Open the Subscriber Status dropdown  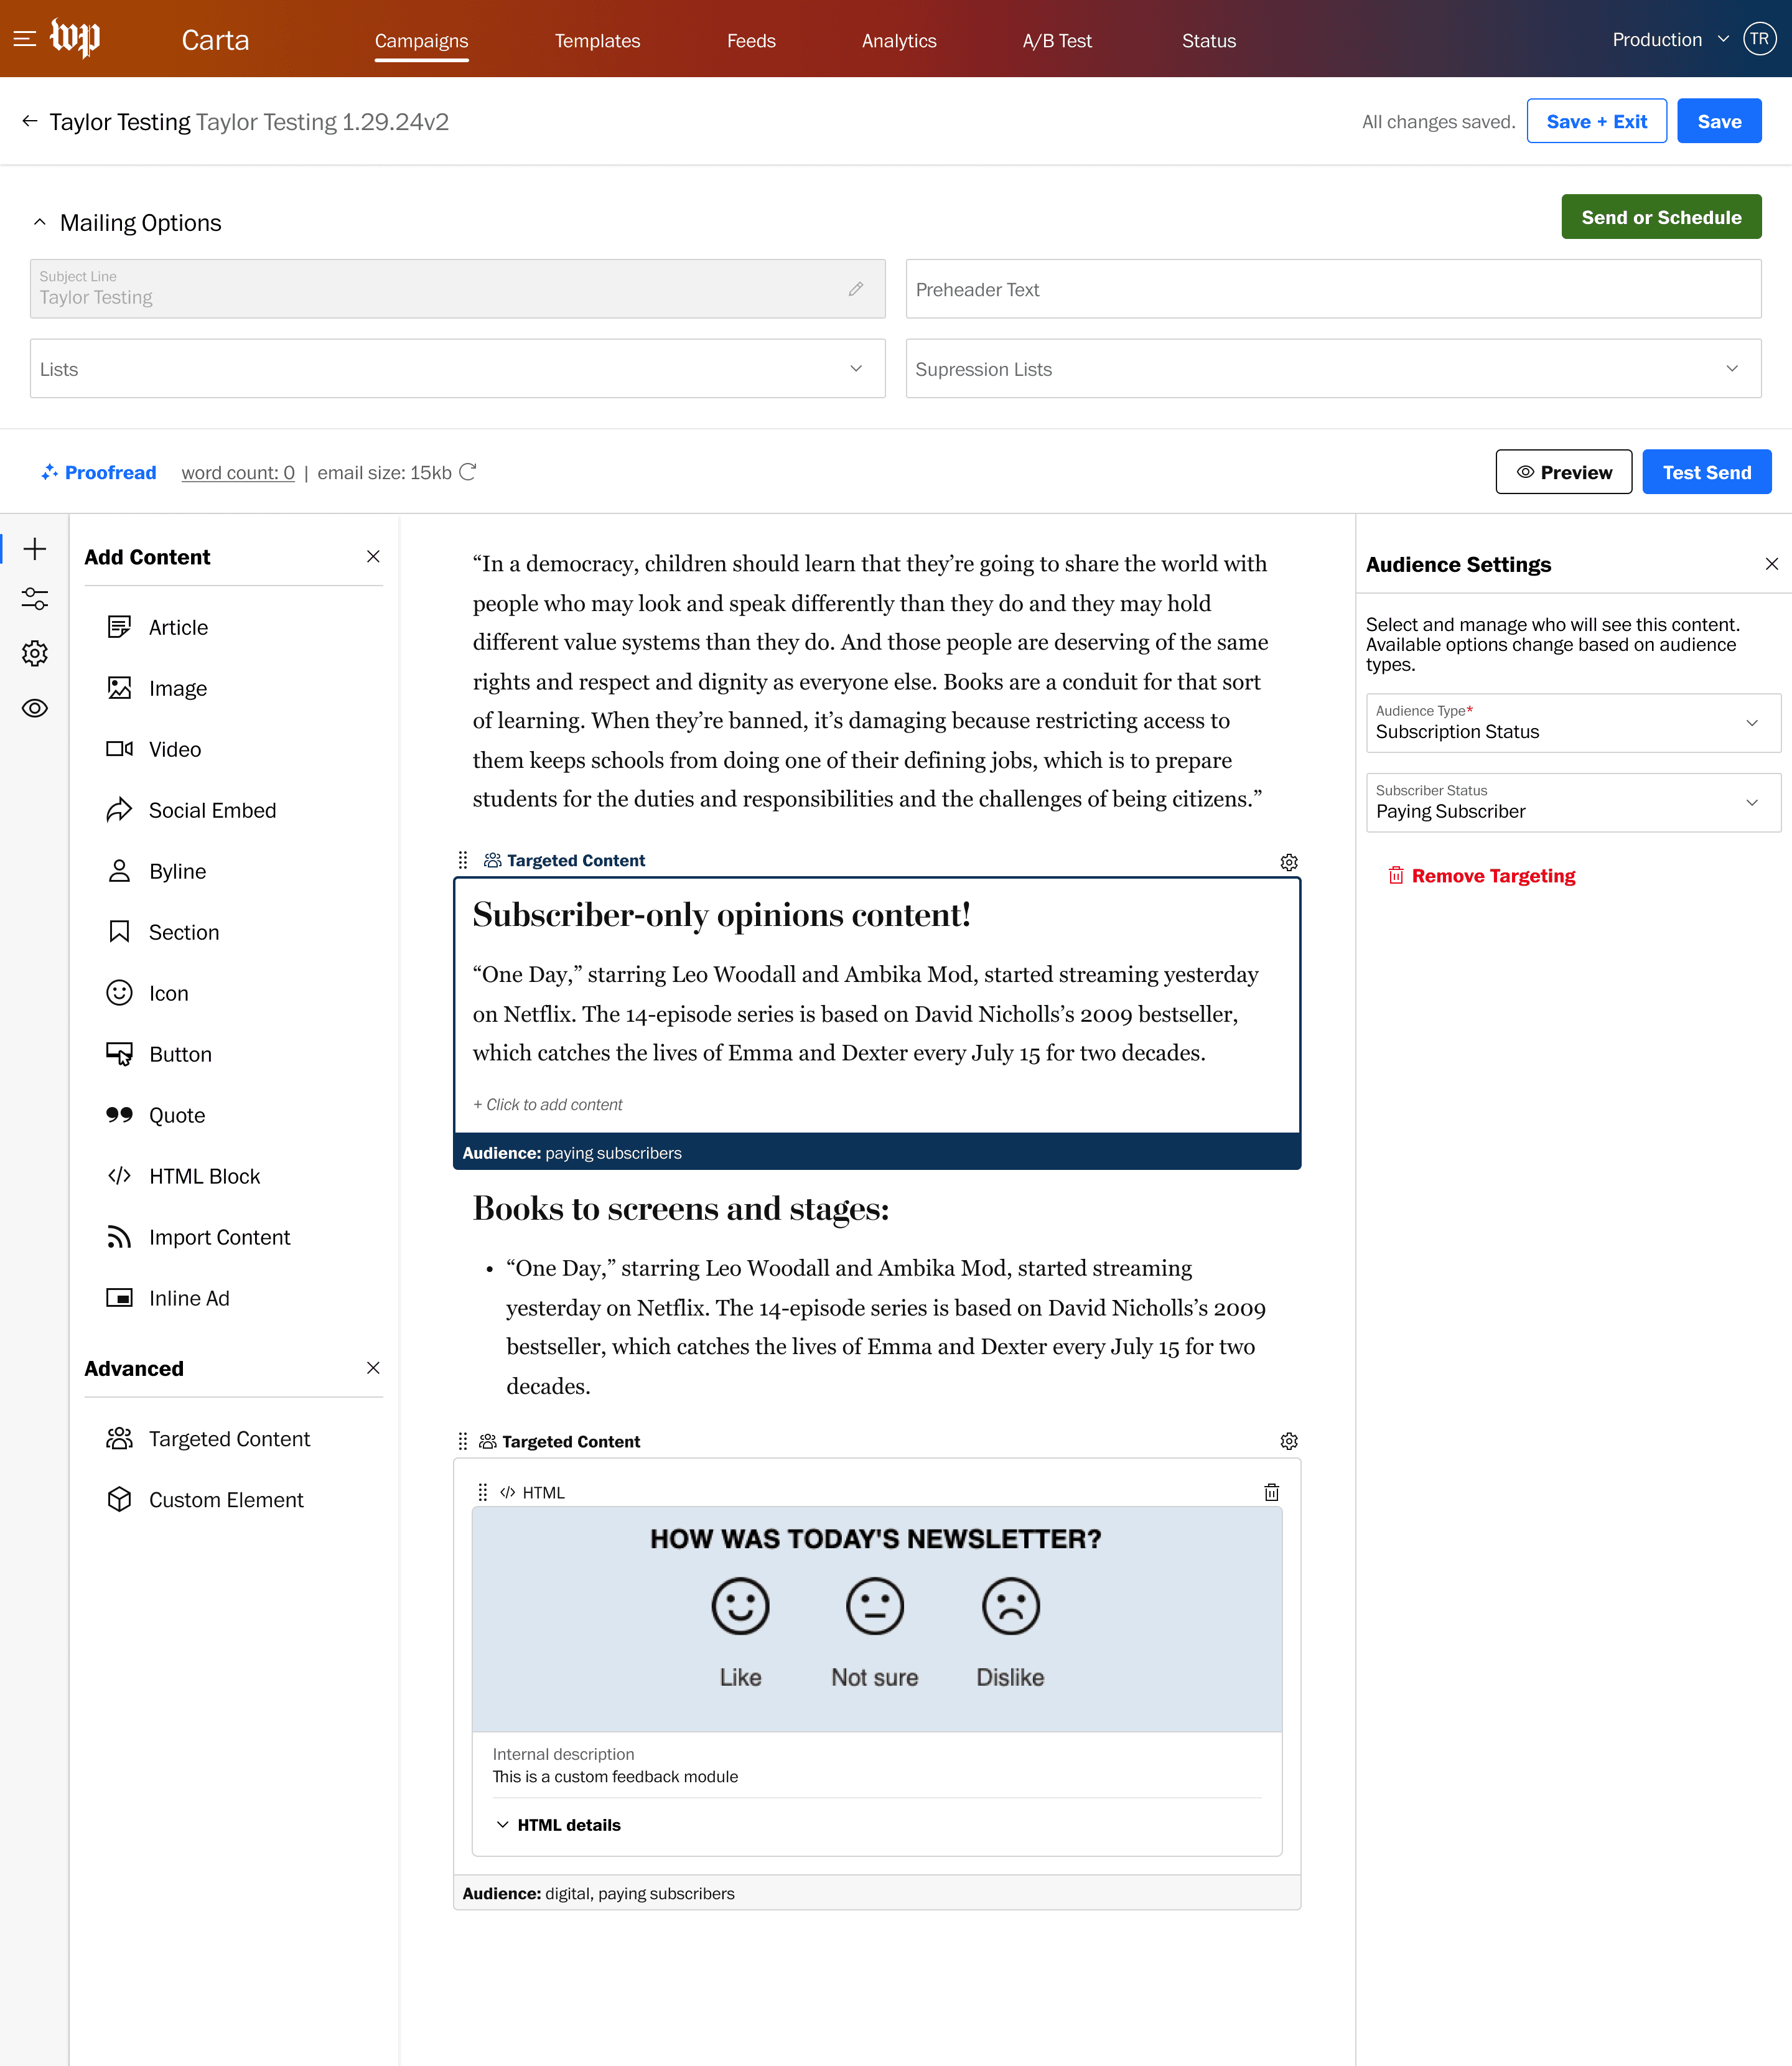pos(1573,803)
